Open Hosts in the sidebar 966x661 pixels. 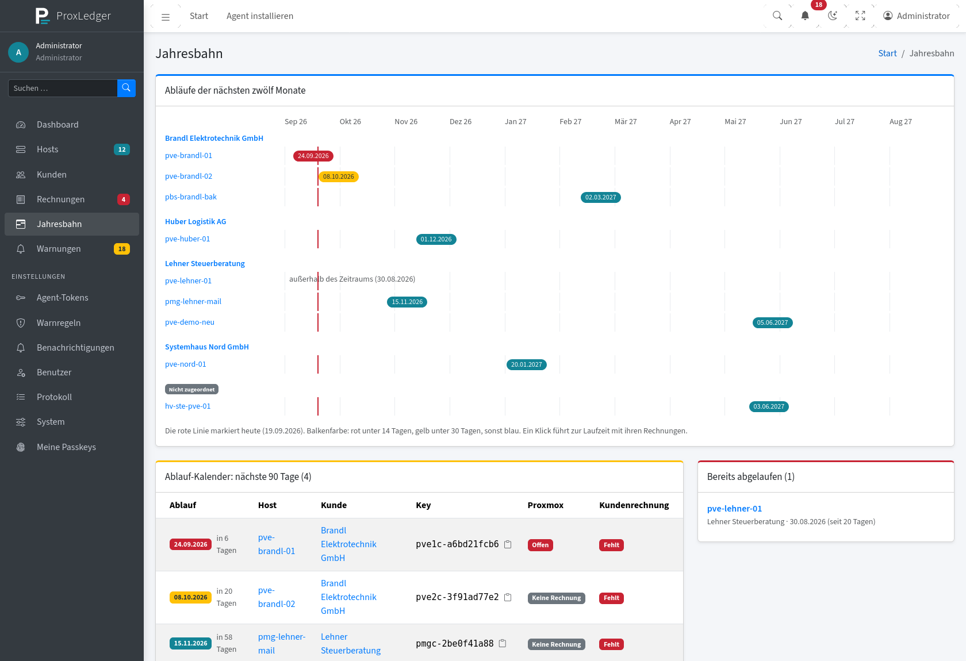click(72, 149)
